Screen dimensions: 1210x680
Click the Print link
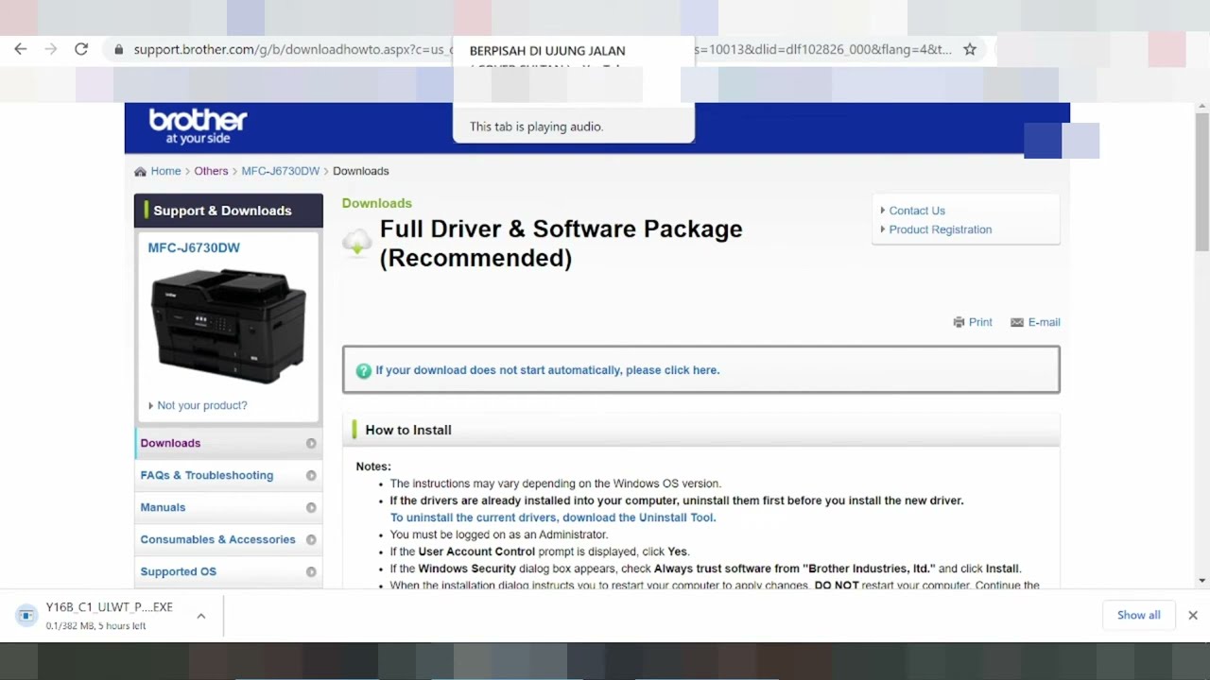pos(980,322)
